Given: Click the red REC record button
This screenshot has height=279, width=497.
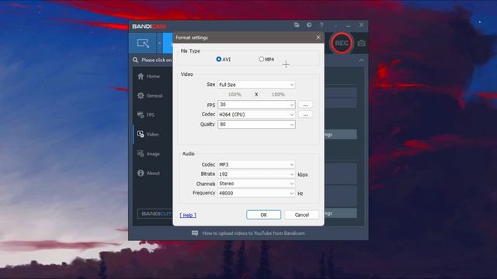Looking at the screenshot, I should coord(342,43).
